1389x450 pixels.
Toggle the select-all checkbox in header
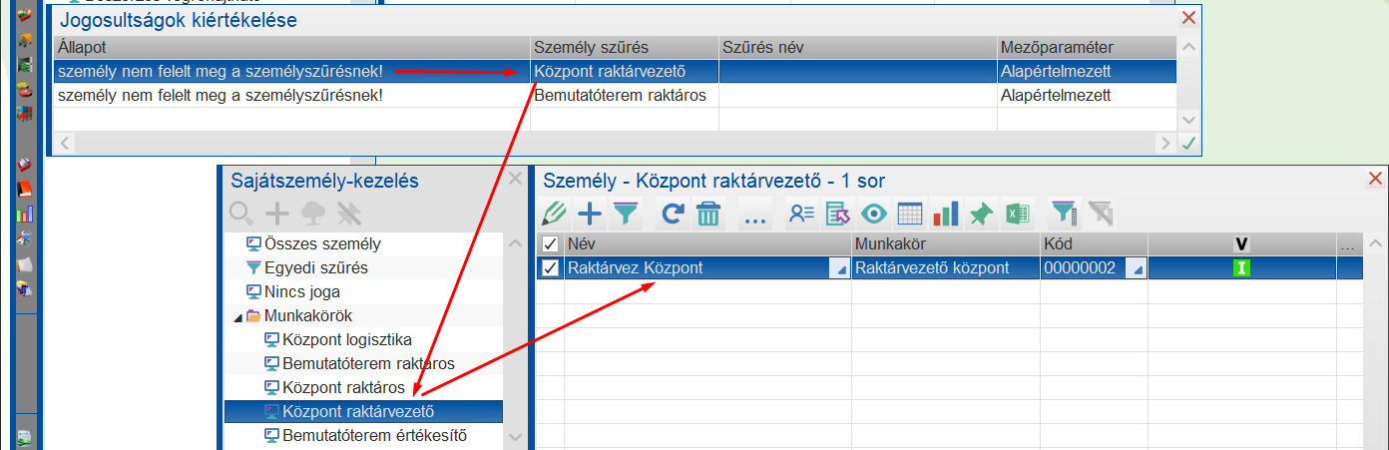click(550, 243)
